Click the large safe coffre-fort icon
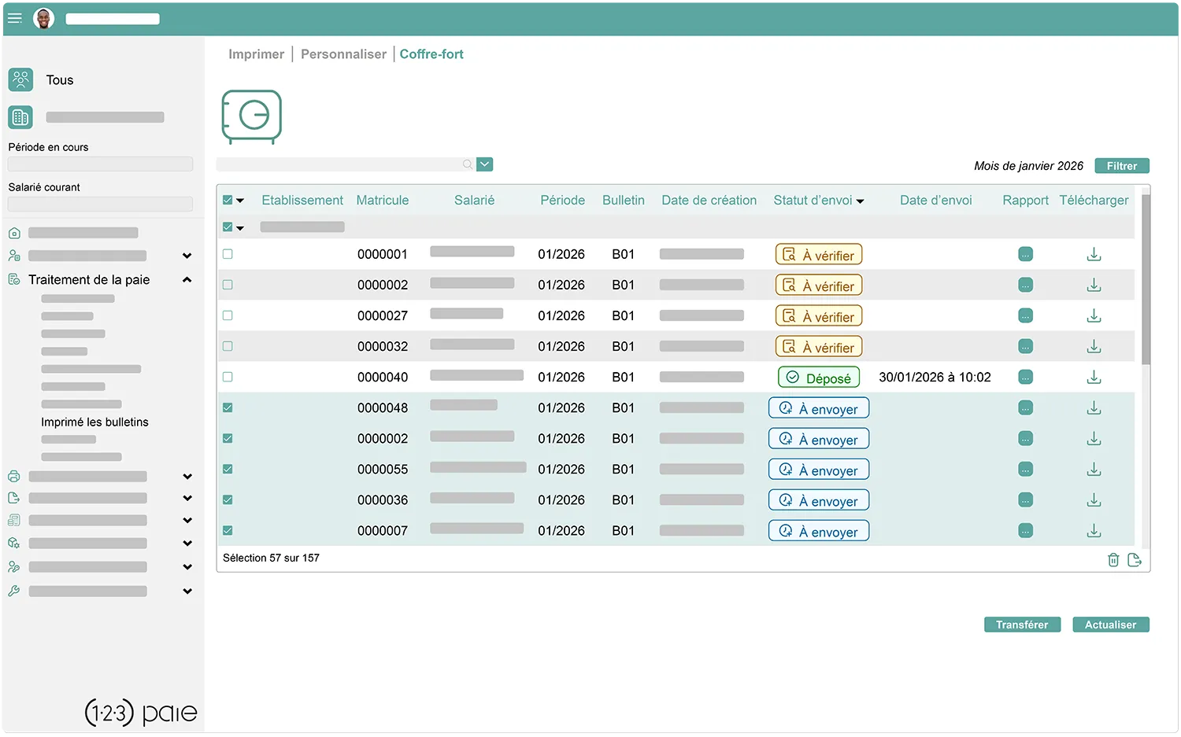The image size is (1181, 737). coord(252,116)
